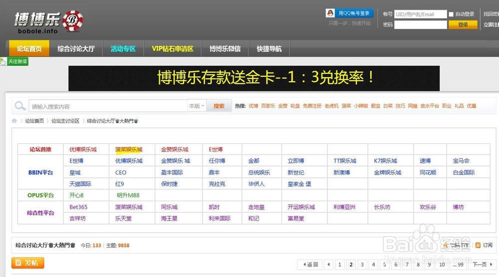This screenshot has height=277, width=499.
Task: Click the 同花顺 table link
Action: (x=428, y=172)
